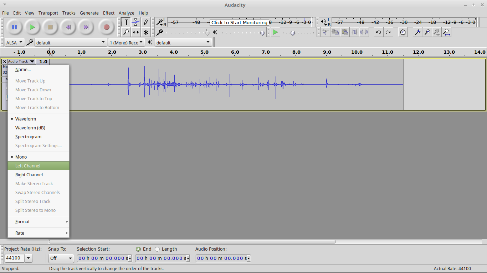Select the Multi-Tool mode
Screen dimensions: 487x273
tap(146, 32)
